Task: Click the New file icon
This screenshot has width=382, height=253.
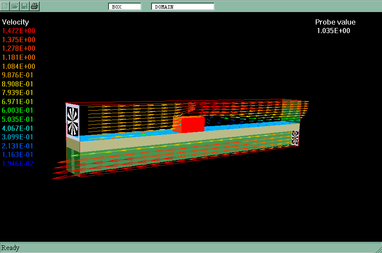Action: pyautogui.click(x=5, y=6)
